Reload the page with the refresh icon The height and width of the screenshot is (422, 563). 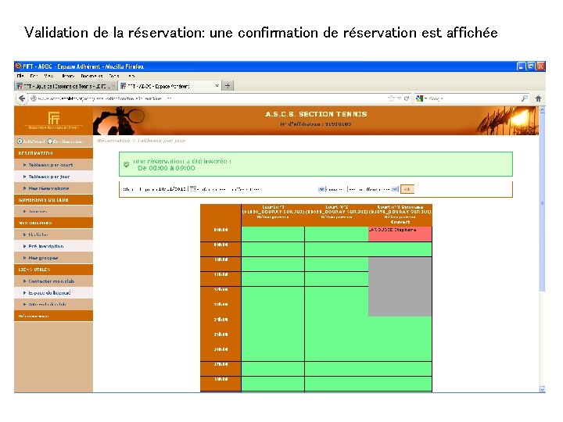(x=407, y=98)
